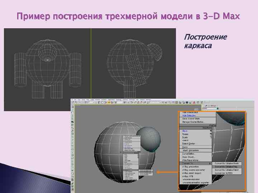Activate yellow Select and Move toolbar icon
The height and width of the screenshot is (193, 258).
(x=109, y=103)
